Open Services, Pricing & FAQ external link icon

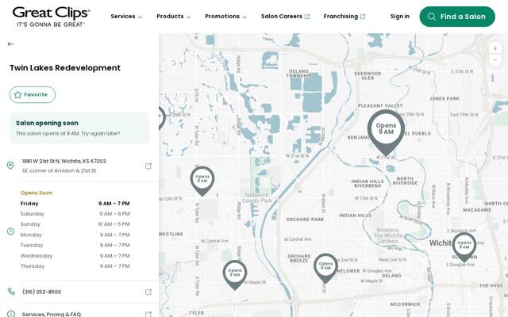(148, 314)
